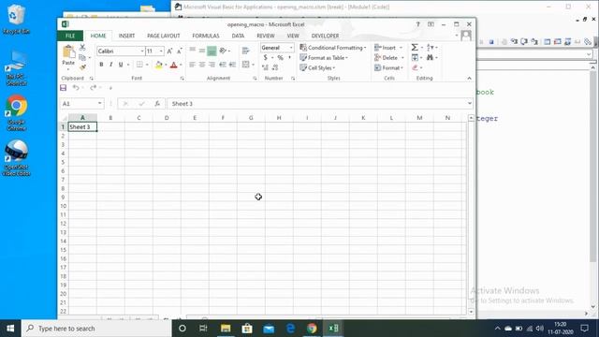Select the Format Painter brush
The image size is (599, 337).
coord(82,67)
